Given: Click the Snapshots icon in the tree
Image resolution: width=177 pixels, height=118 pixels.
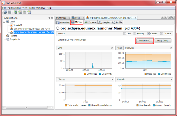Looking at the screenshot, I should 8,39.
